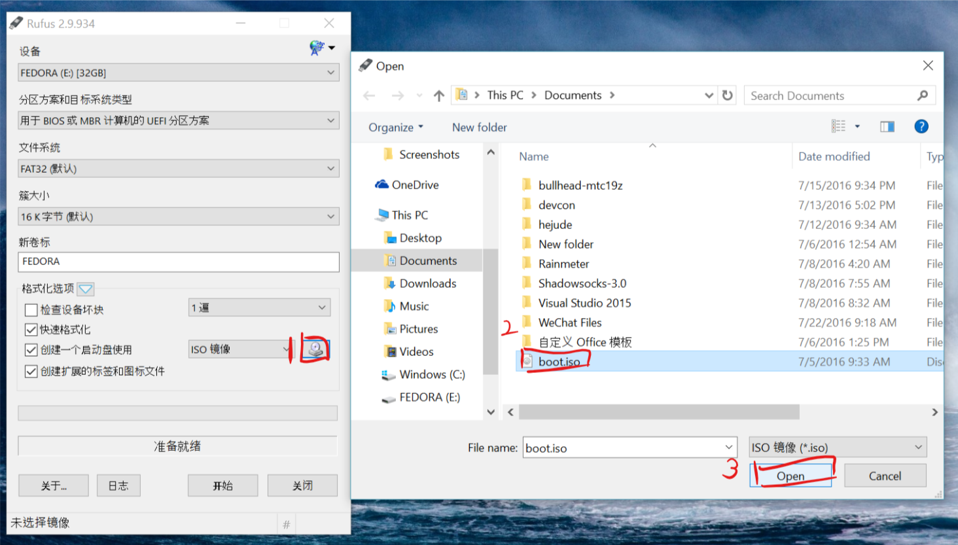Click Downloads folder icon in sidebar

coord(390,283)
